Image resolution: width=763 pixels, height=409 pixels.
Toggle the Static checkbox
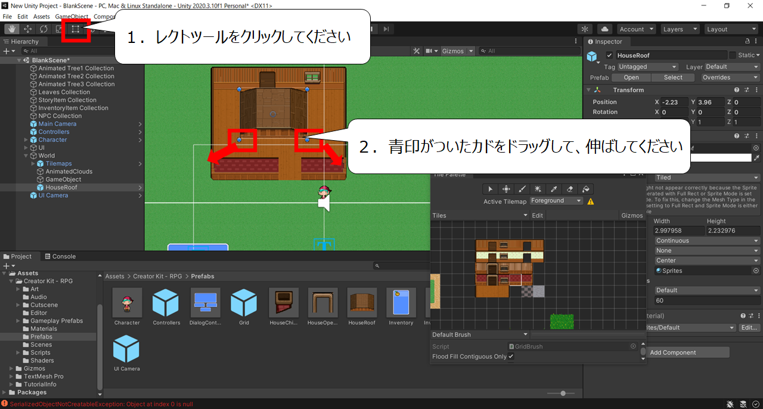click(x=733, y=55)
